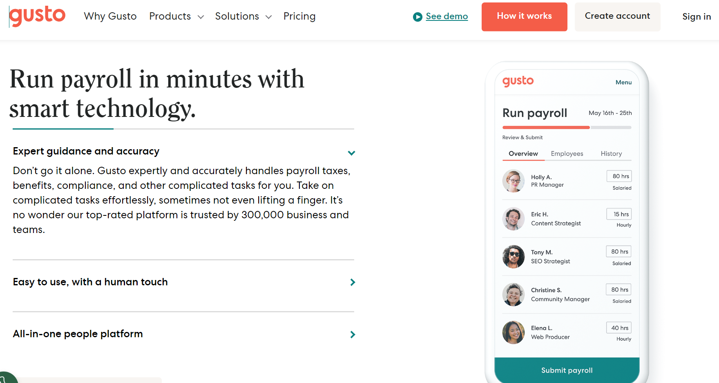Click the gusto logo on the phone mockup
The width and height of the screenshot is (719, 383).
click(518, 81)
